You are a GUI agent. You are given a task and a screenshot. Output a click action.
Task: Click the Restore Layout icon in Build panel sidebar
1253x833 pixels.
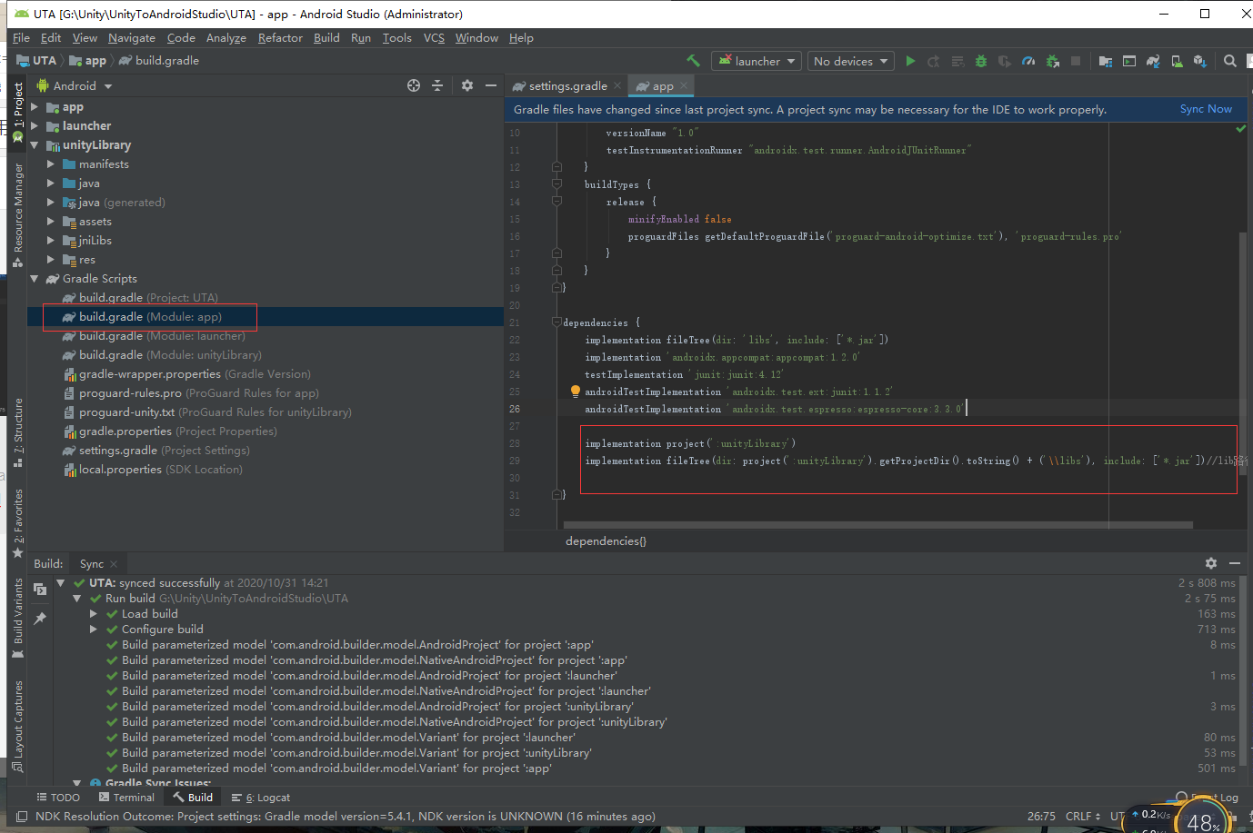[x=40, y=589]
